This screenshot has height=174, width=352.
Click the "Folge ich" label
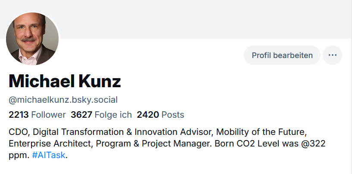click(113, 115)
